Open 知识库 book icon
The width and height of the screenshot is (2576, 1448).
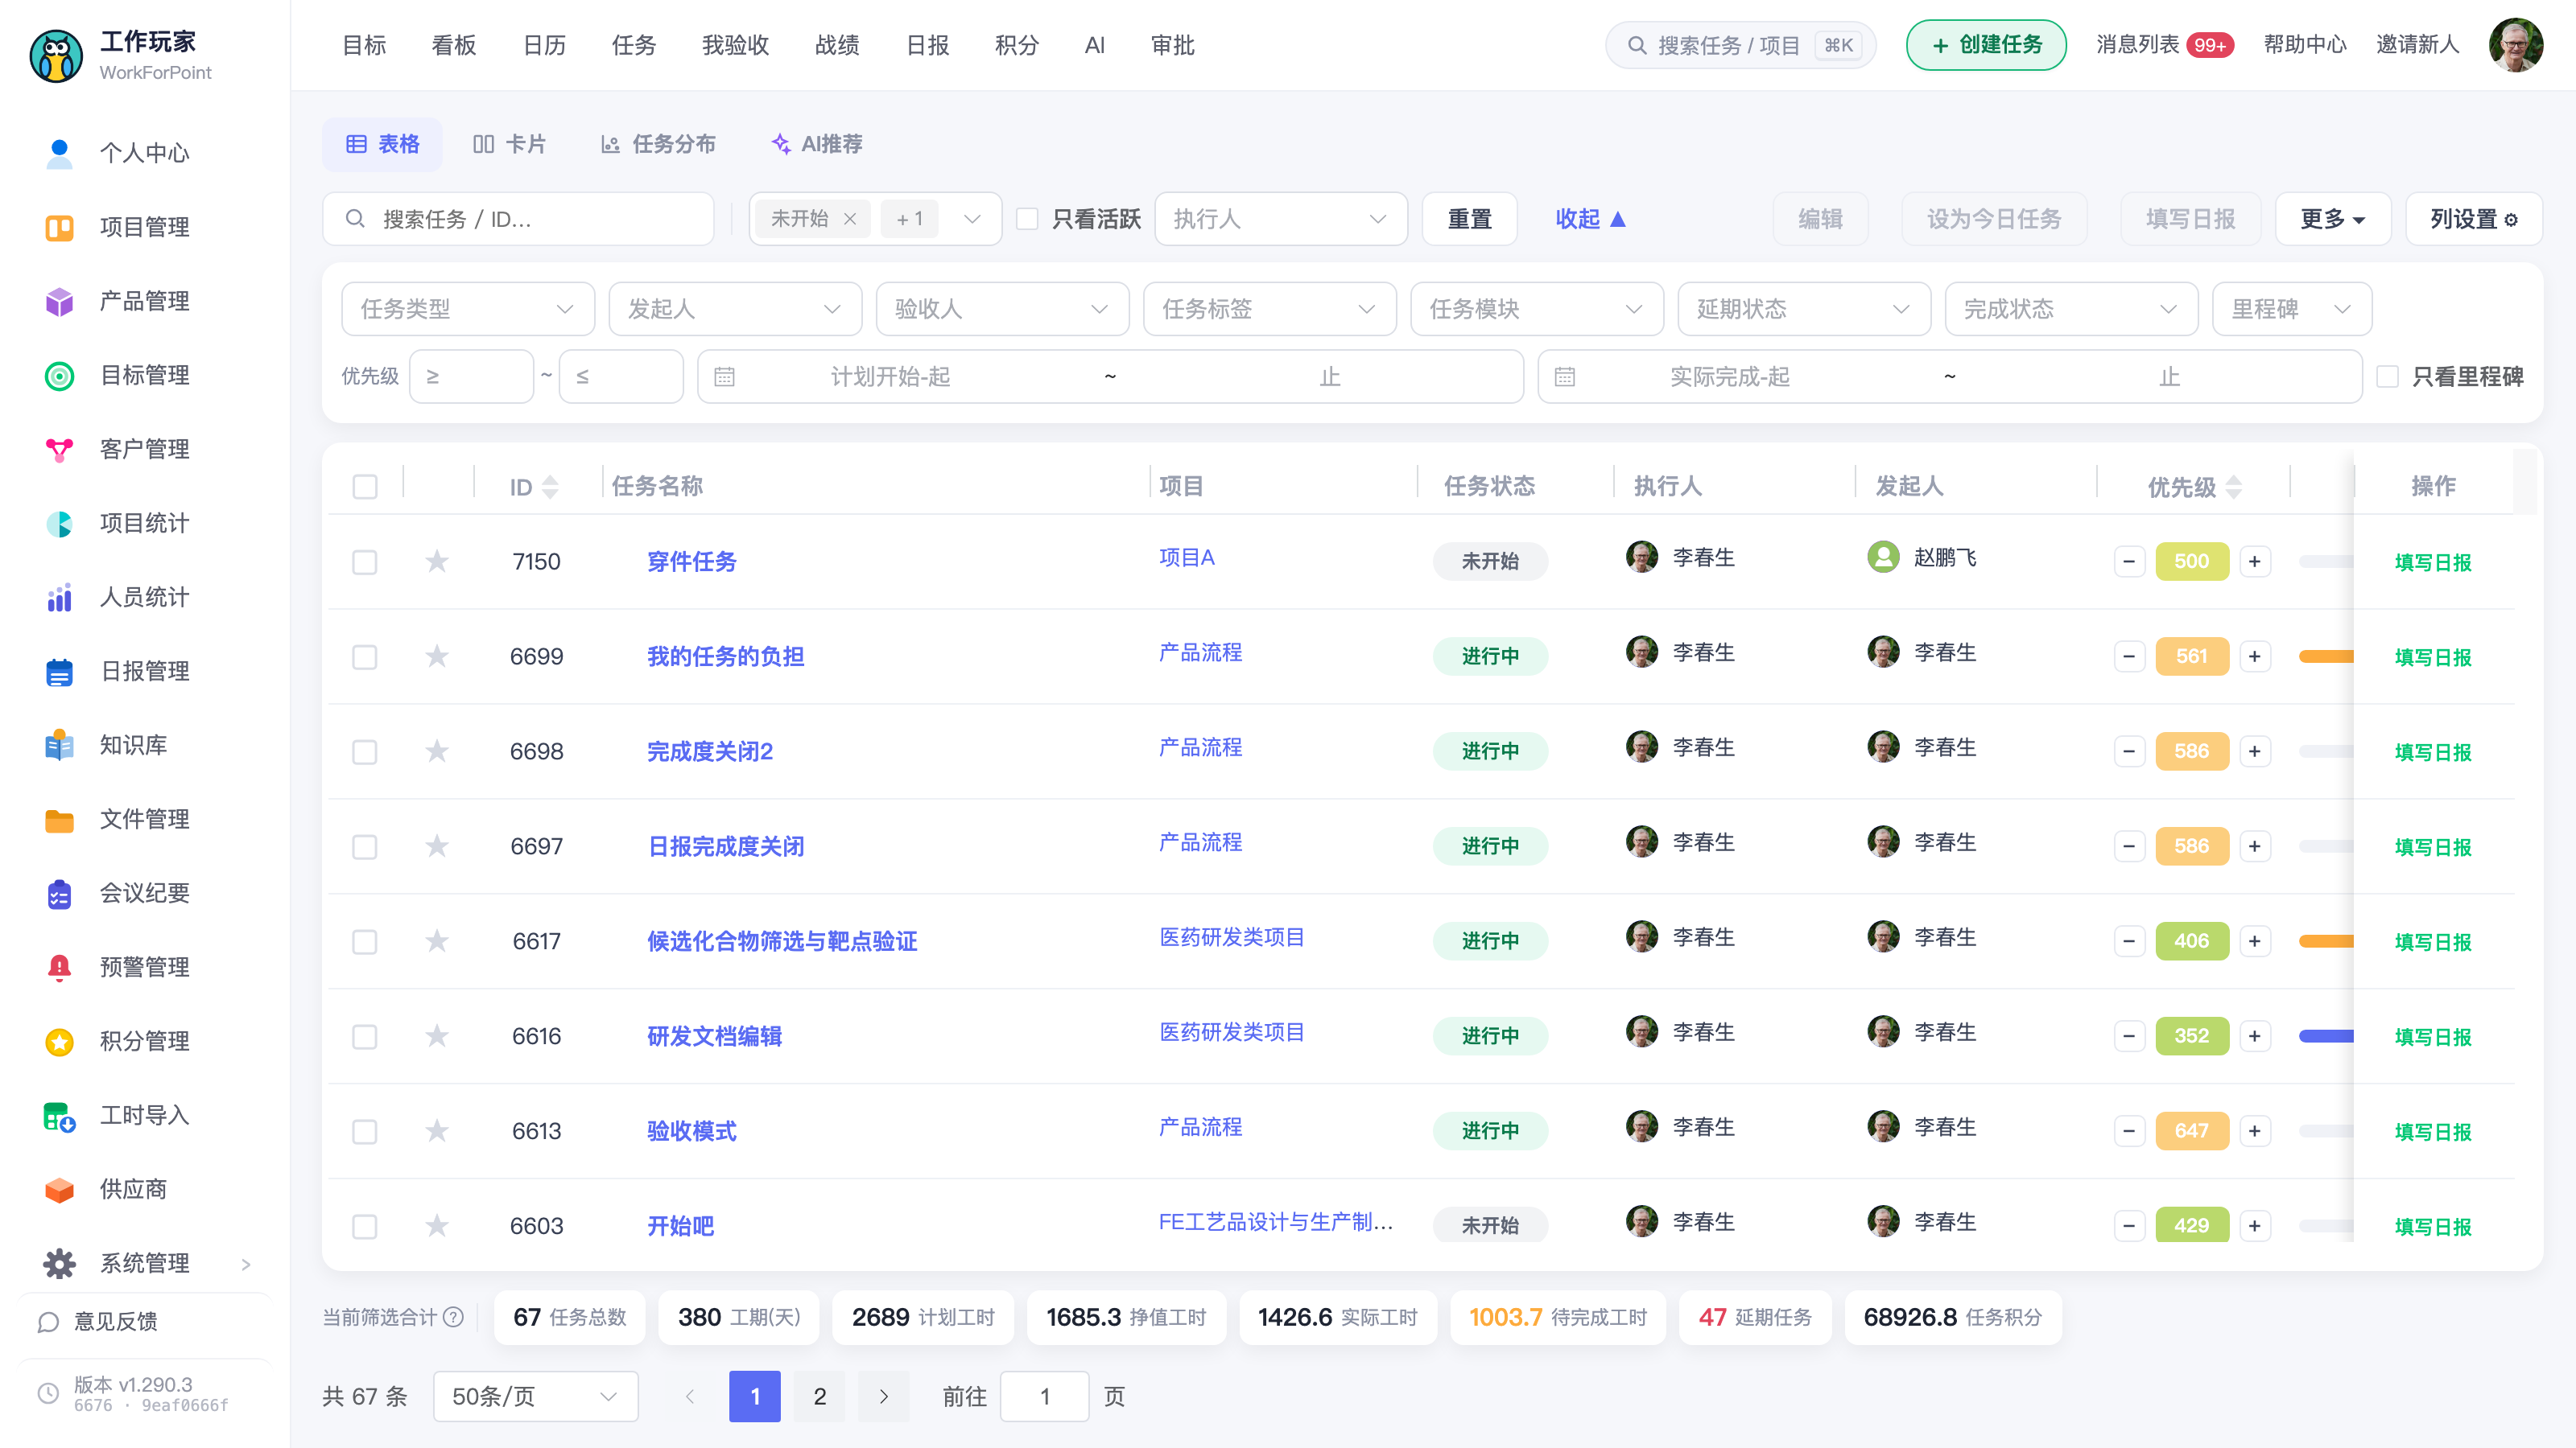59,744
